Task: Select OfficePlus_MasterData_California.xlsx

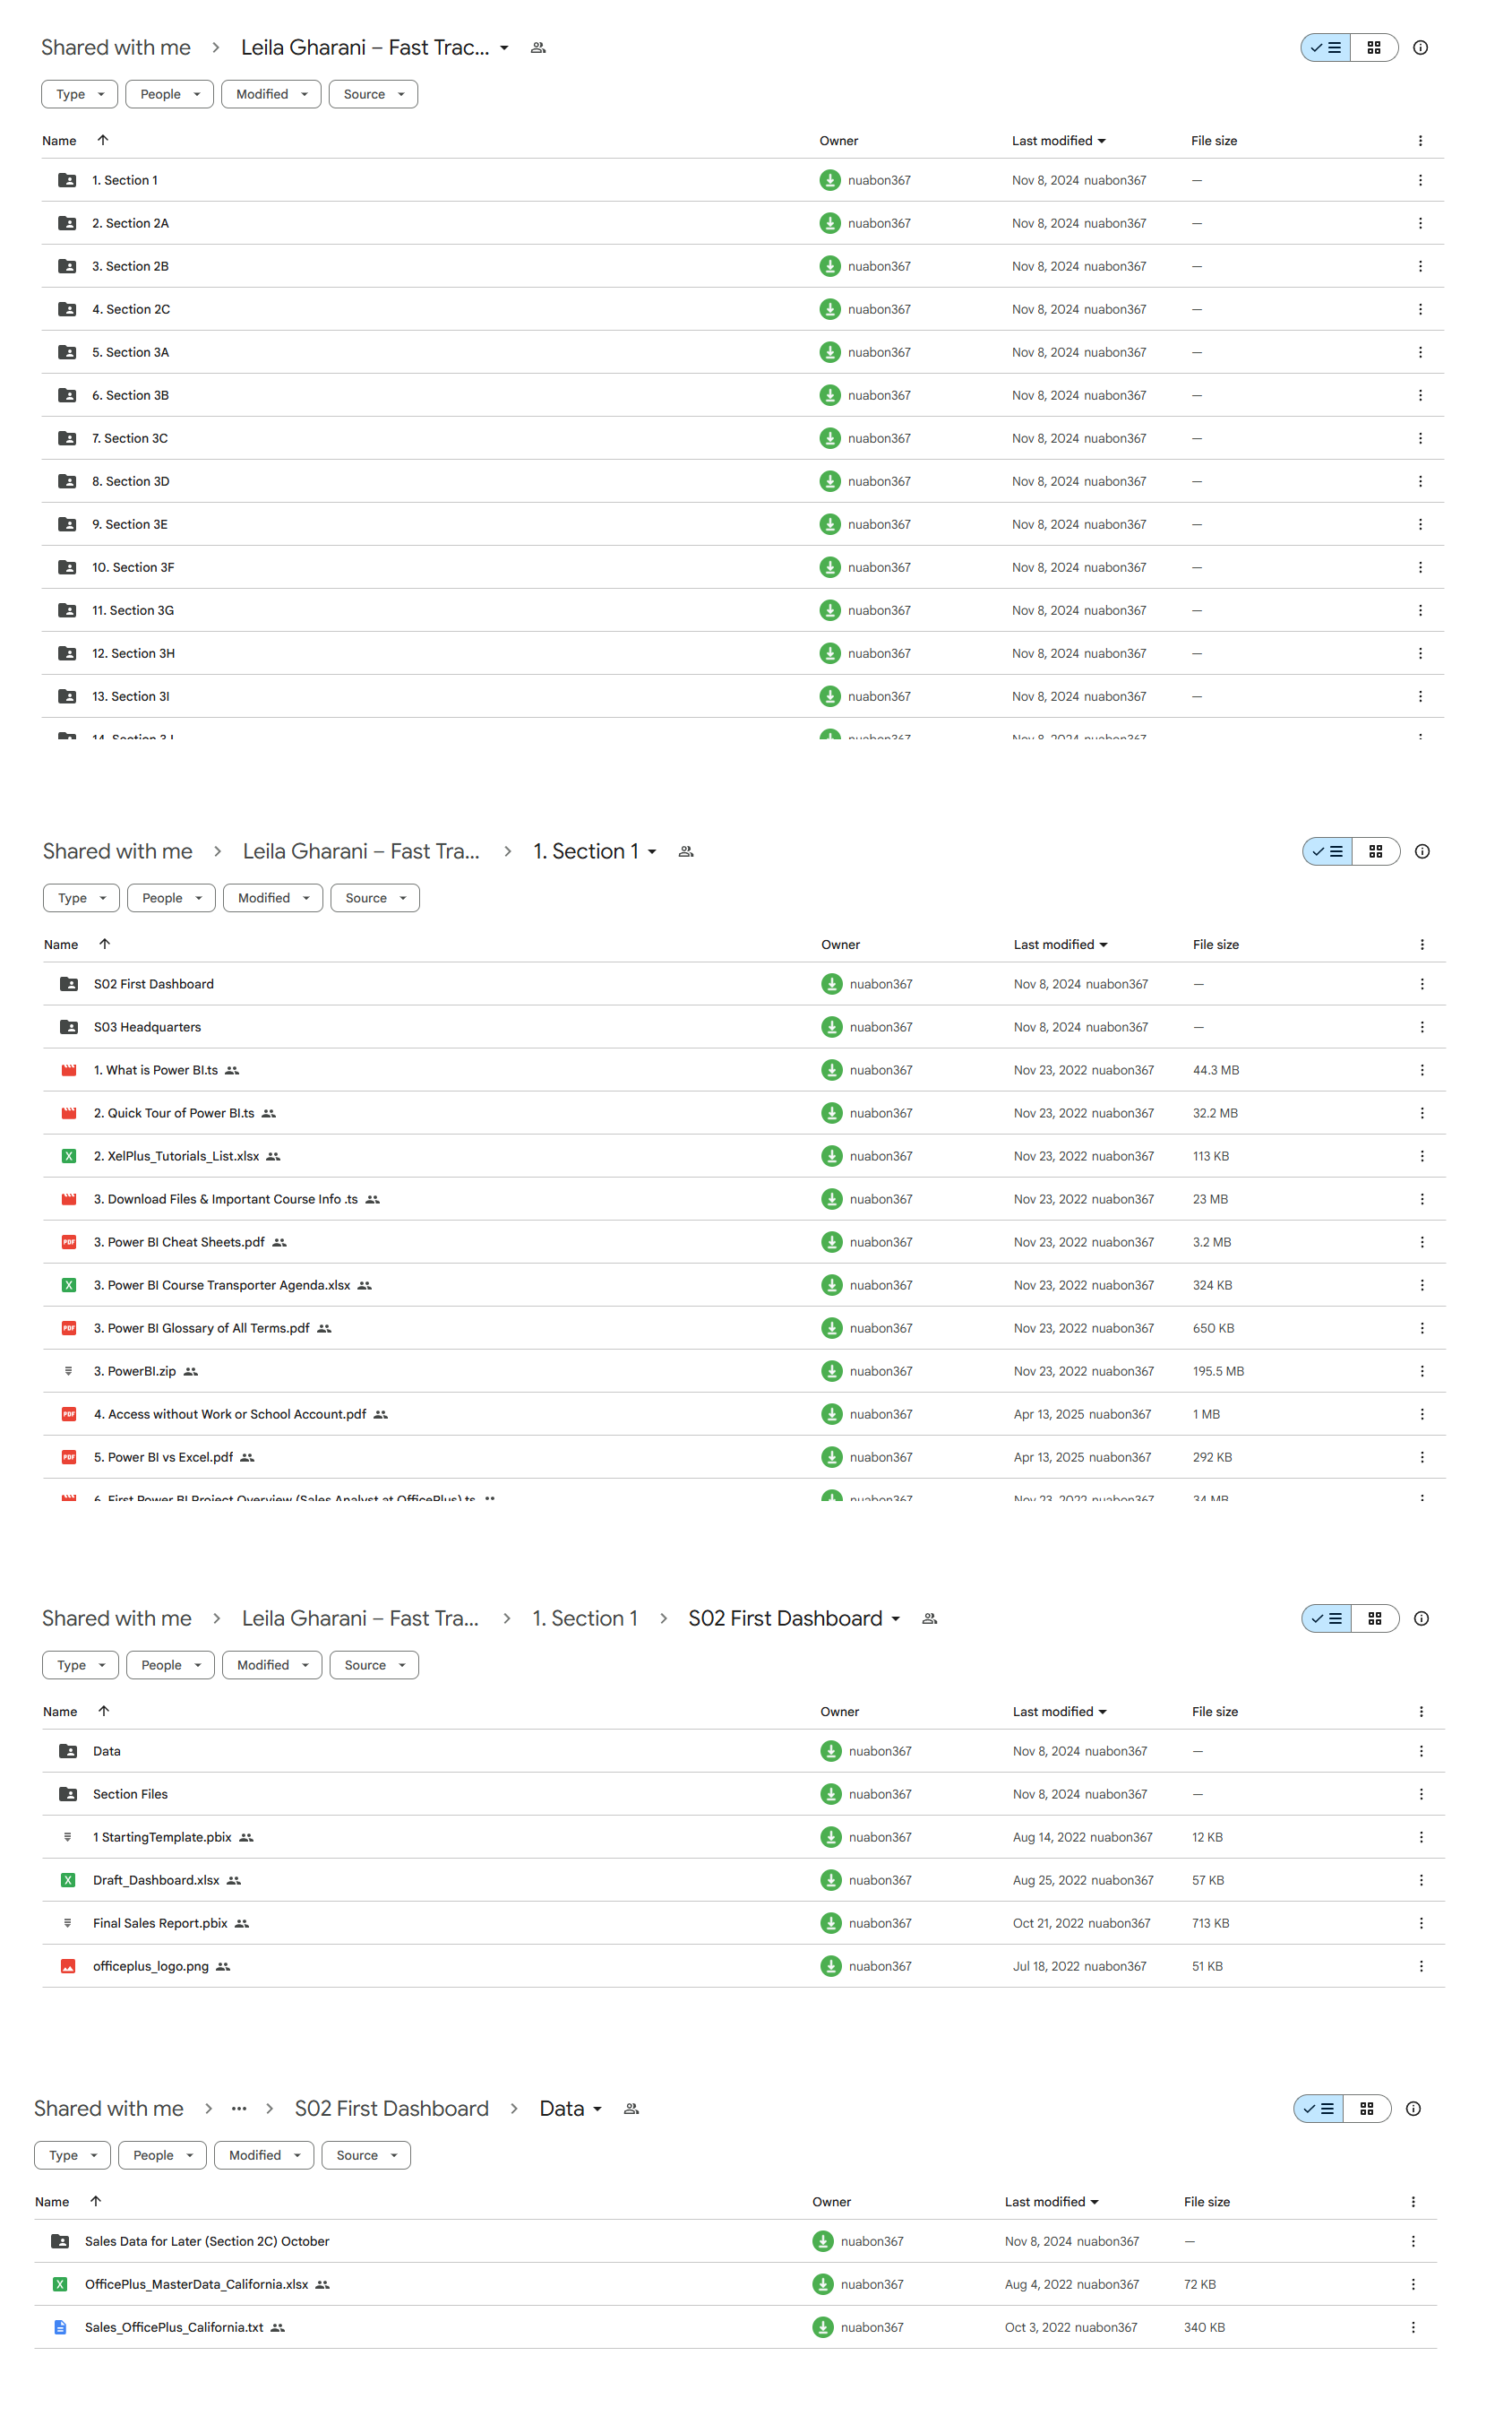Action: pos(735,2285)
